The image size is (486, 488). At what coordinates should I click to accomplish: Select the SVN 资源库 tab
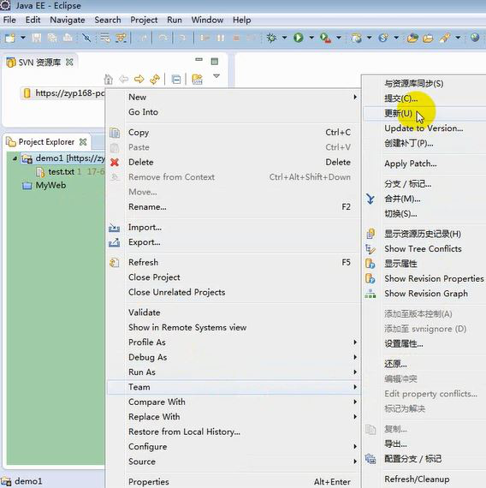pos(39,62)
